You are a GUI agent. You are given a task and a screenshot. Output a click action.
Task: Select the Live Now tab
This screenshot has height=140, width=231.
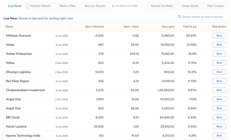pyautogui.click(x=14, y=6)
